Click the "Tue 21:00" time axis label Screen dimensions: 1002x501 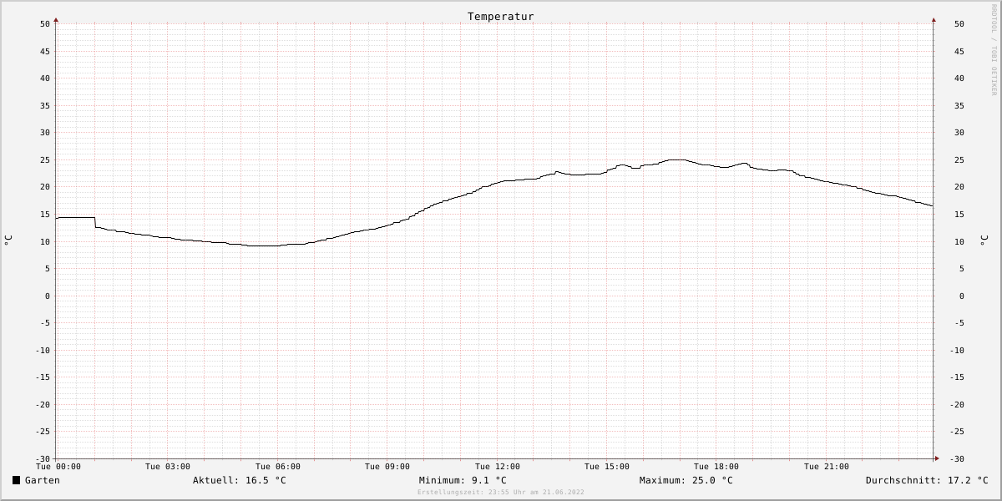tap(827, 467)
